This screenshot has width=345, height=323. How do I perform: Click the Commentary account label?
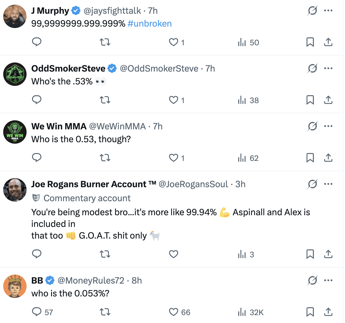coord(87,198)
